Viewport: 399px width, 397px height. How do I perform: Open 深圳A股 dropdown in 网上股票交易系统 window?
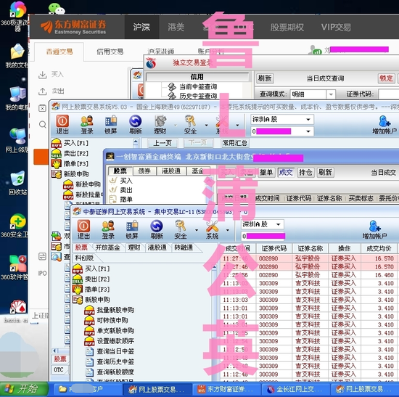[308, 120]
